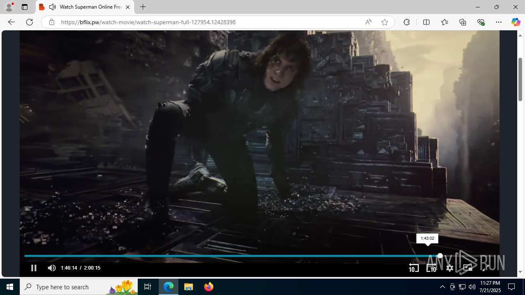Viewport: 525px width, 295px height.
Task: Pause the video with the pause button
Action: (34, 268)
